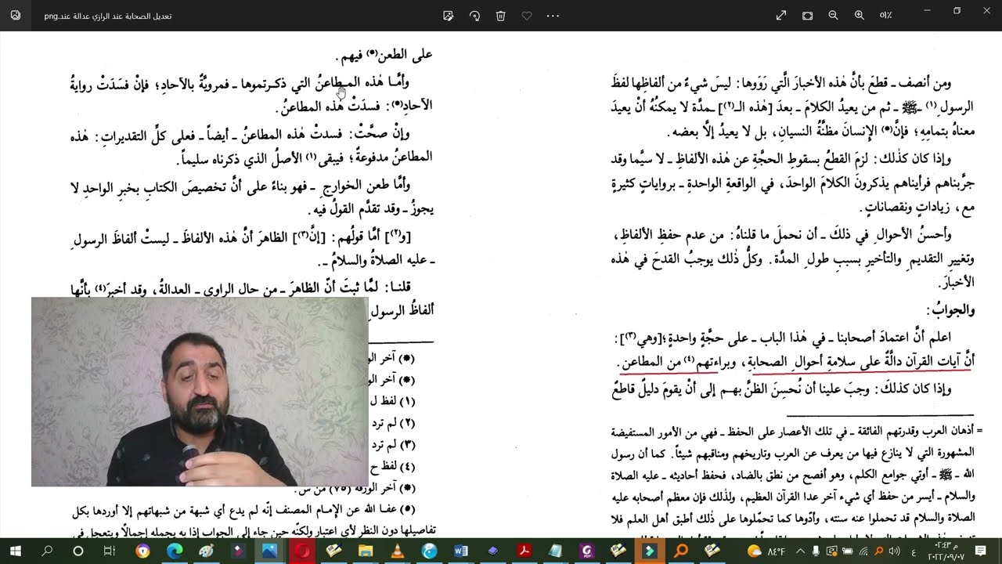Image resolution: width=1002 pixels, height=564 pixels.
Task: Open Wi-Fi network tray icon
Action: pos(862,551)
